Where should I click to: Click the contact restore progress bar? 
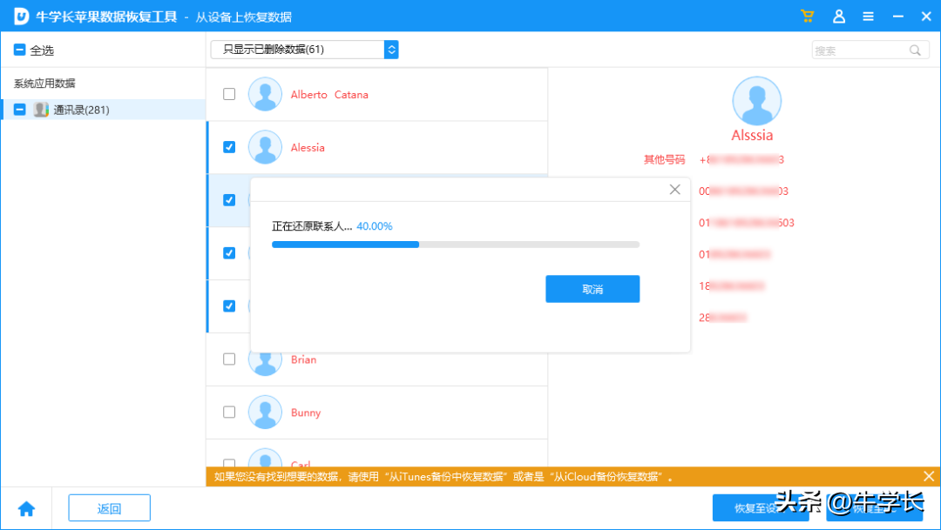pyautogui.click(x=457, y=245)
